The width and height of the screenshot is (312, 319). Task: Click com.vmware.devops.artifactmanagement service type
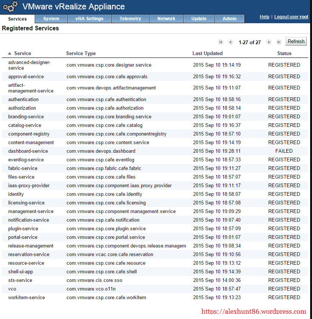pos(111,88)
